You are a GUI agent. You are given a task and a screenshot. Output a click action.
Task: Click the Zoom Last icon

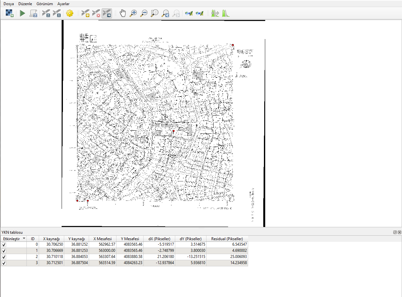tap(166, 13)
